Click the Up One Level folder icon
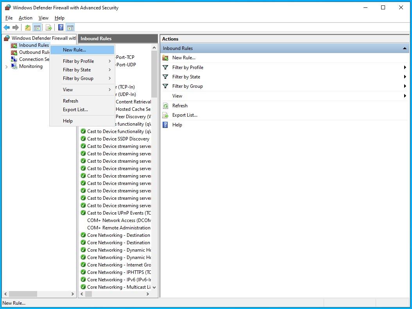Image resolution: width=412 pixels, height=309 pixels. [28, 27]
